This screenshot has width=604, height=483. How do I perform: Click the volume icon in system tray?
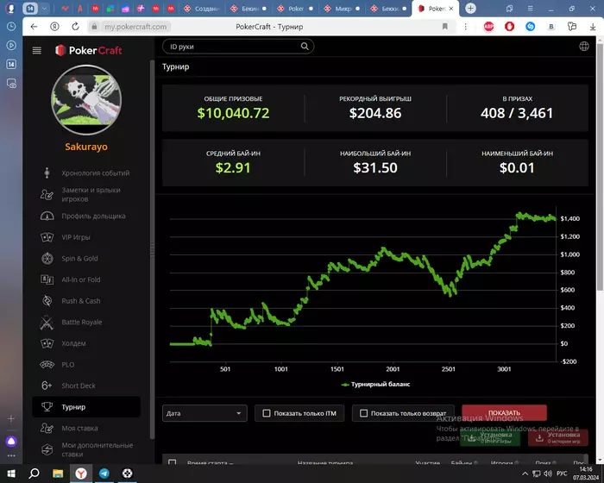pyautogui.click(x=547, y=474)
